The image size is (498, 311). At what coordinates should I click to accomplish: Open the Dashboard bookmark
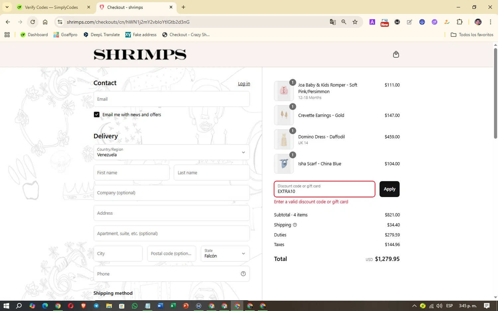click(x=34, y=34)
